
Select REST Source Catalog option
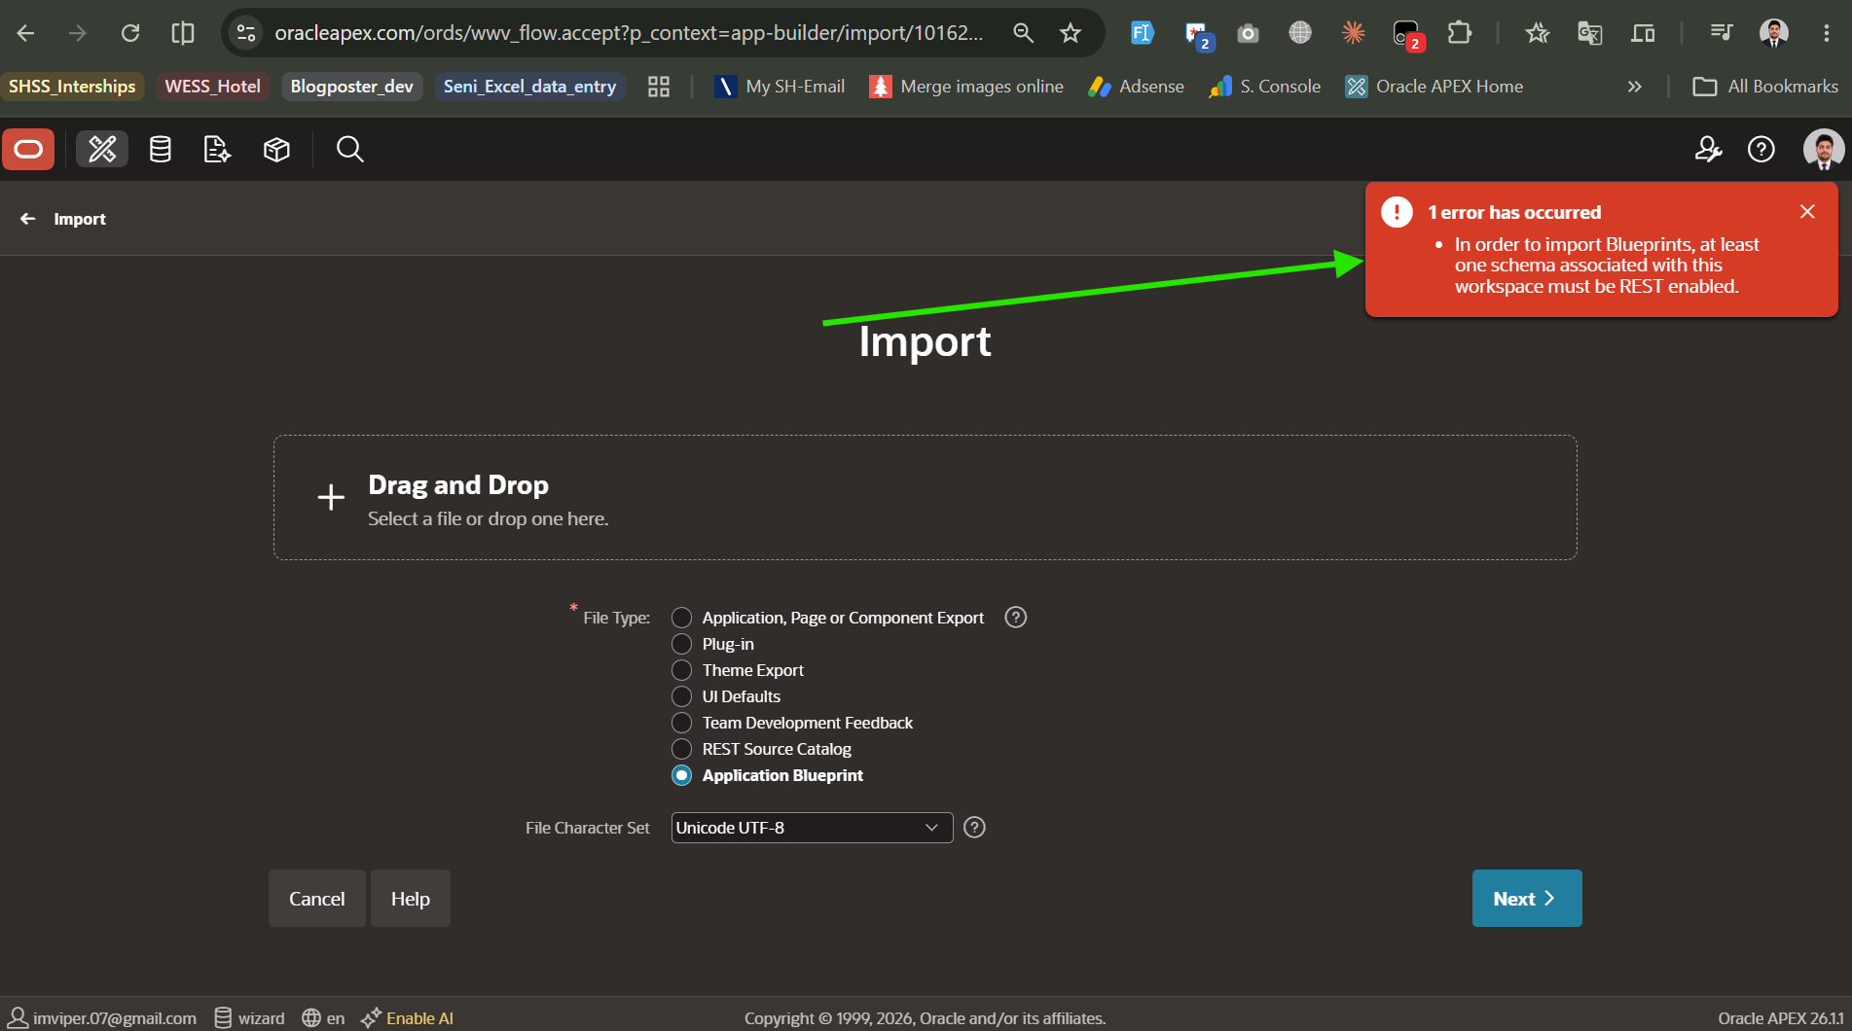click(x=681, y=749)
